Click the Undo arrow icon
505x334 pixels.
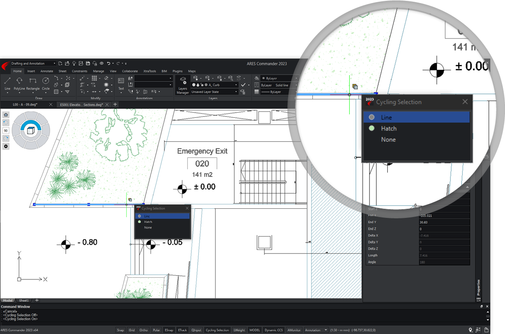(109, 64)
